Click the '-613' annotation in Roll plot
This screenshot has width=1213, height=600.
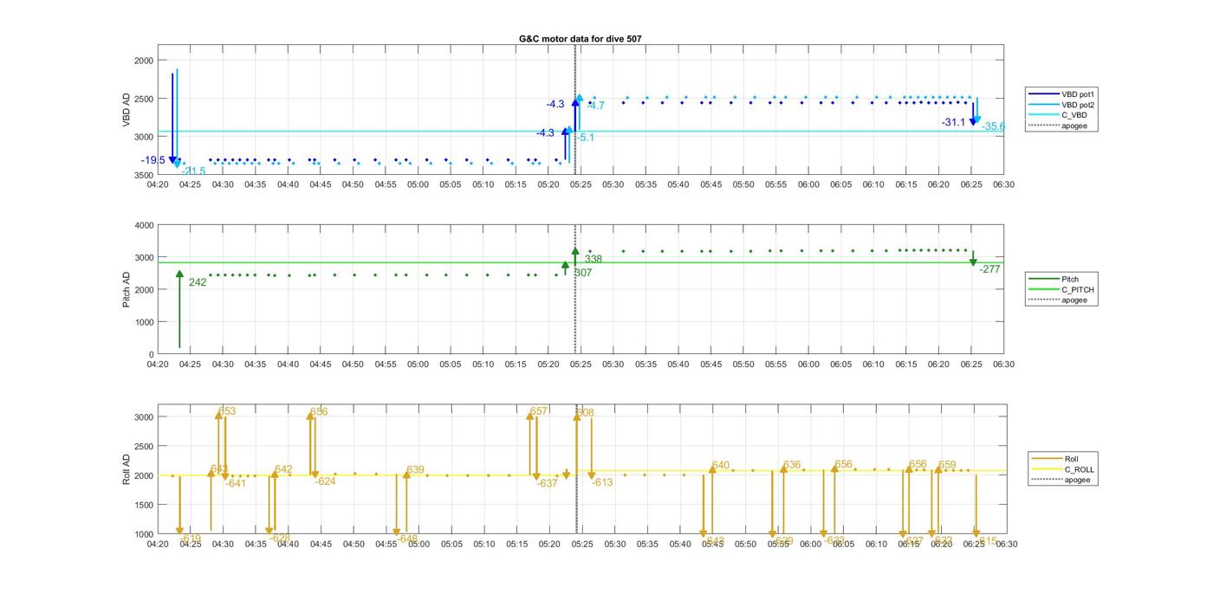click(x=602, y=483)
